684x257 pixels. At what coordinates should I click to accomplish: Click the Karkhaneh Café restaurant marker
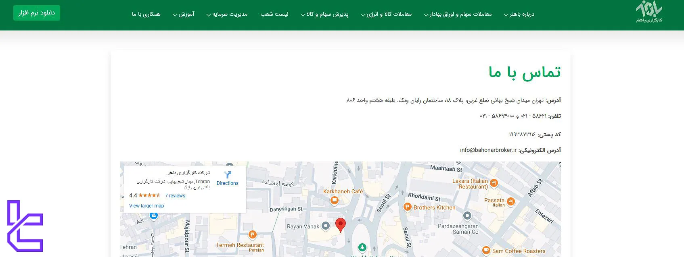pos(334,200)
